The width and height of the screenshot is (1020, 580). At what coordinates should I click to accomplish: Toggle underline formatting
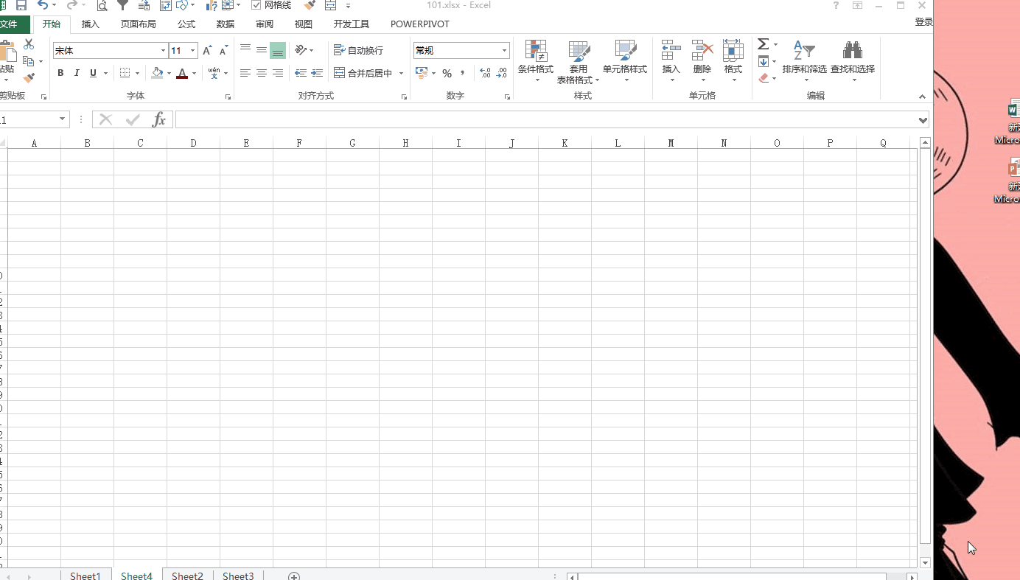(x=93, y=73)
